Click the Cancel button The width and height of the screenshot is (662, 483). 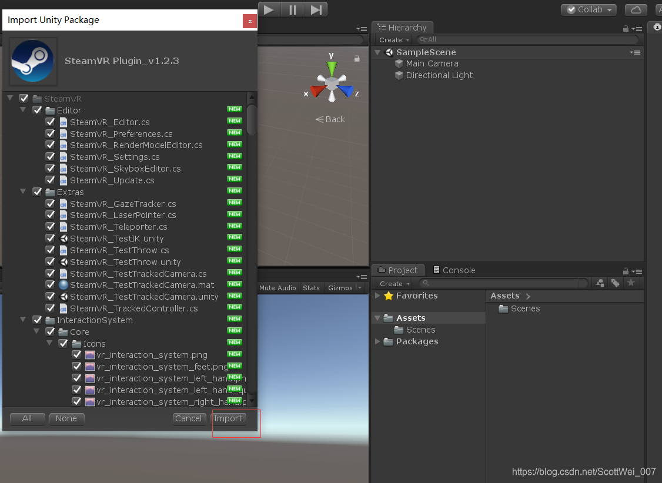[x=189, y=418]
